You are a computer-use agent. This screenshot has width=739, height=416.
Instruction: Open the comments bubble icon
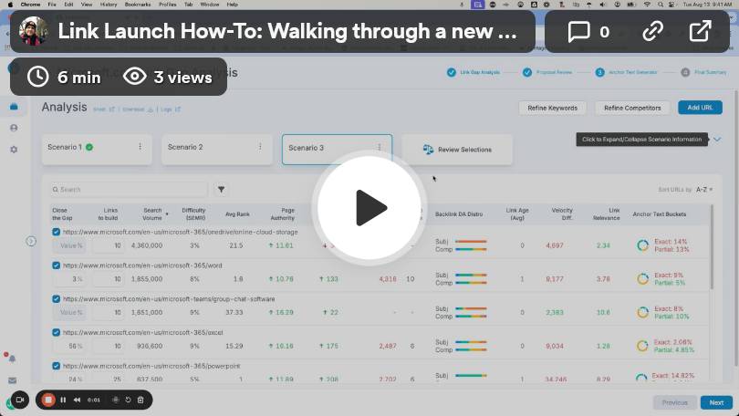(x=578, y=32)
